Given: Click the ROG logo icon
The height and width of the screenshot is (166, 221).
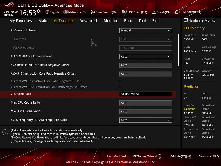Looking at the screenshot, I should pos(9,5).
